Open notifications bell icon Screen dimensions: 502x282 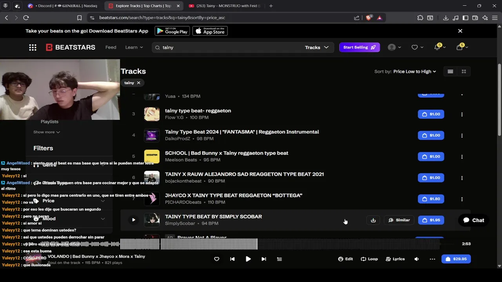coord(437,47)
